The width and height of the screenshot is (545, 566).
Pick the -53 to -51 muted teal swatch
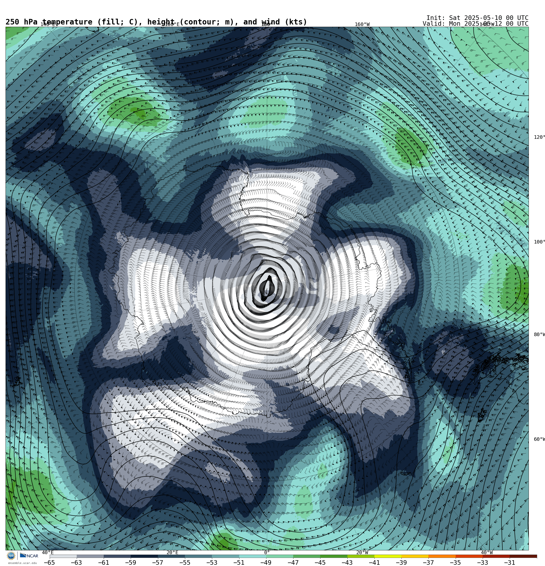tap(226, 556)
